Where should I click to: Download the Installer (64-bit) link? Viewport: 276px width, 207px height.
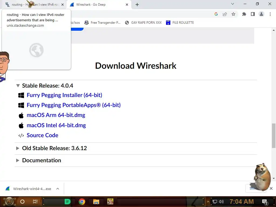(64, 95)
